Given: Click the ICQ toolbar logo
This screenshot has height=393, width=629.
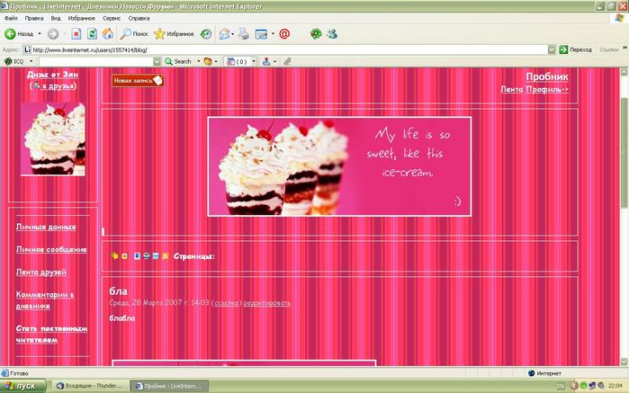Looking at the screenshot, I should point(13,62).
